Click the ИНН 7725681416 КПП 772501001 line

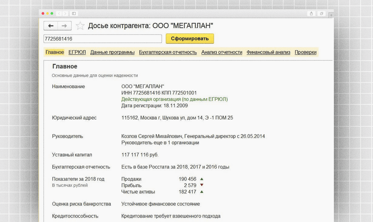pyautogui.click(x=159, y=93)
